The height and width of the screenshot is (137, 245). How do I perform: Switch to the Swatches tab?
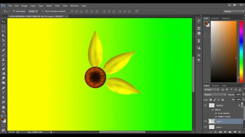tap(215, 18)
